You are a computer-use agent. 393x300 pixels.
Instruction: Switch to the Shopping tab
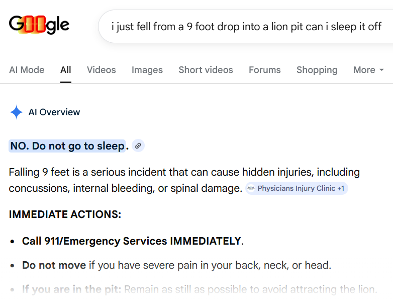click(x=317, y=70)
